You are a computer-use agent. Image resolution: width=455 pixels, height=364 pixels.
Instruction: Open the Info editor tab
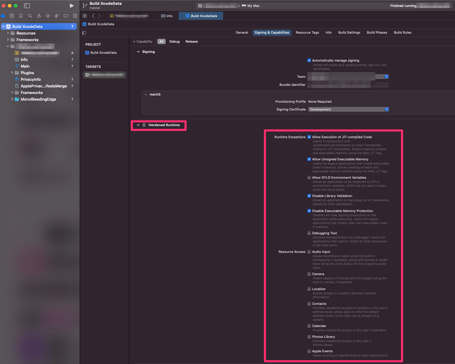(x=167, y=16)
